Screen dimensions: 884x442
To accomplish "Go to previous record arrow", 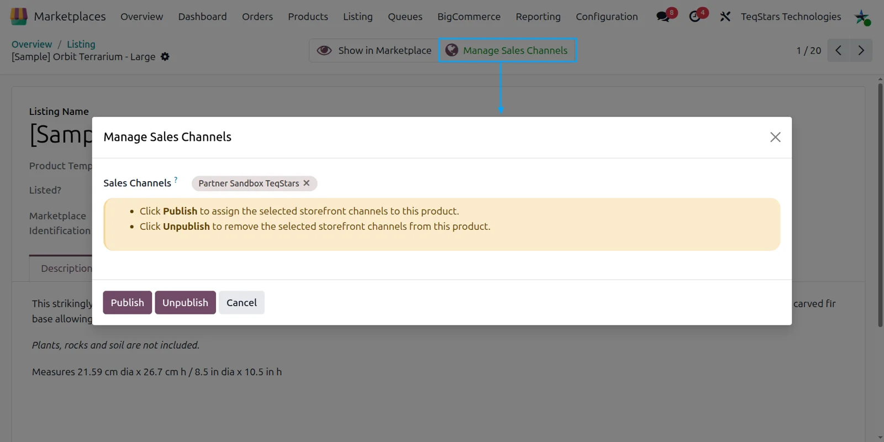I will tap(839, 50).
